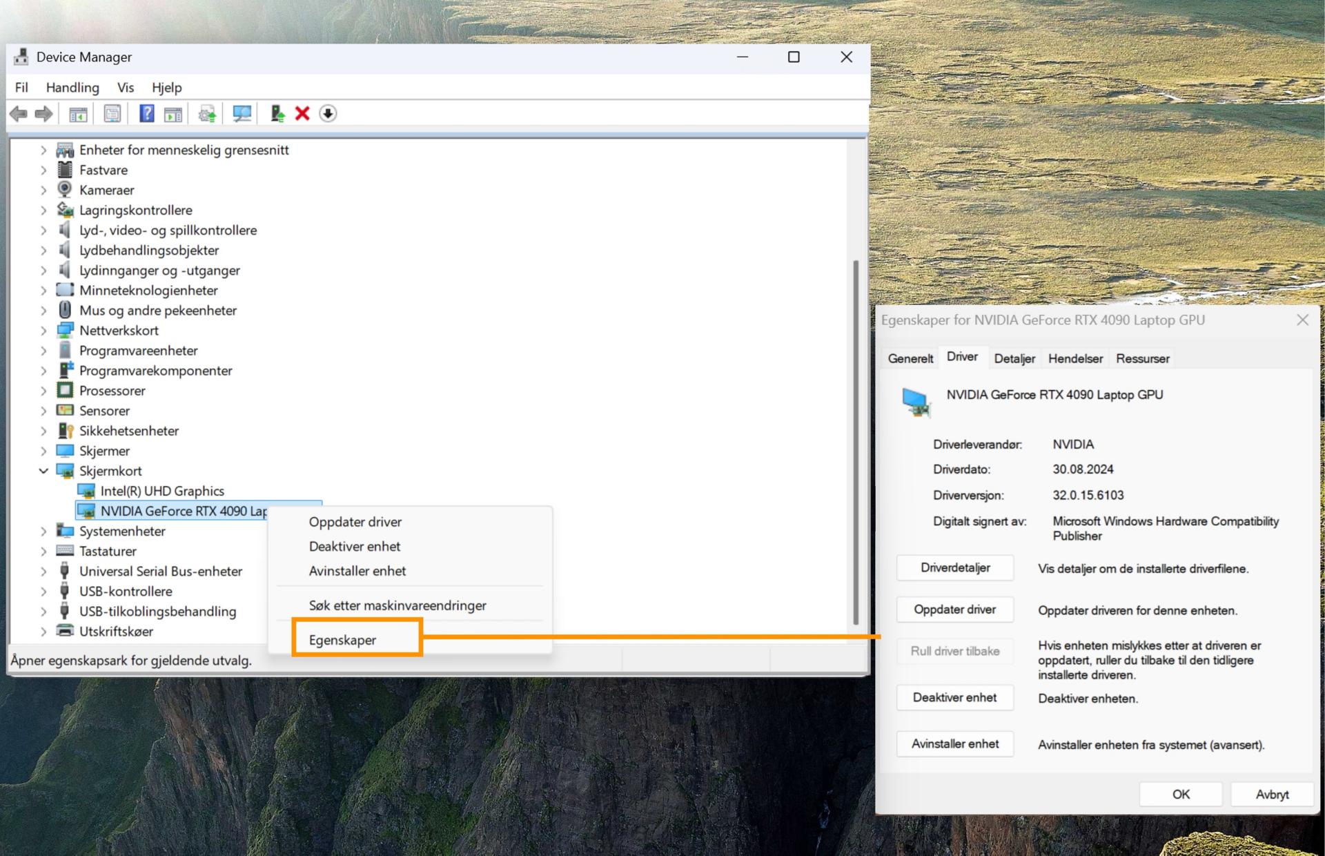Click the add driver green-arrow computer icon
This screenshot has width=1325, height=856.
click(x=277, y=113)
